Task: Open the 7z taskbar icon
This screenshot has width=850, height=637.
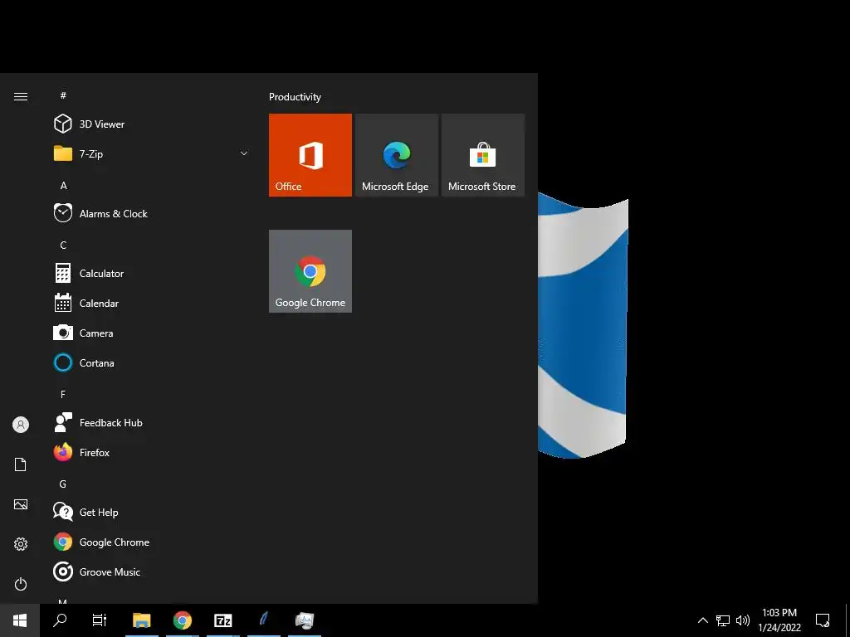Action: [x=223, y=620]
